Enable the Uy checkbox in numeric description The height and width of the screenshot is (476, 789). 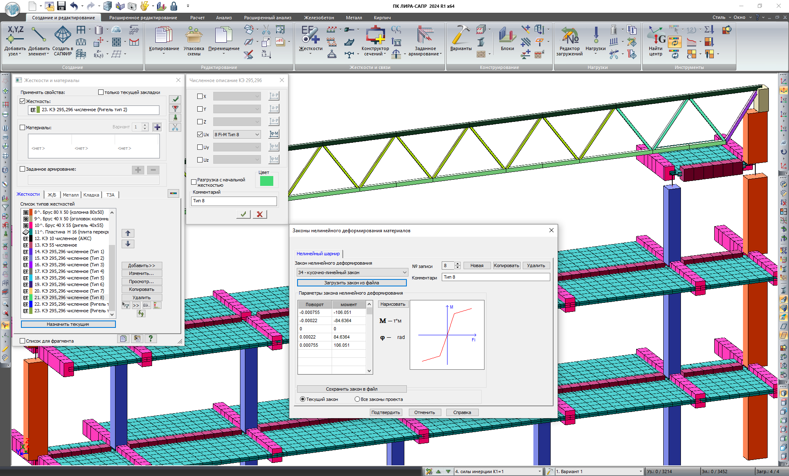coord(200,147)
